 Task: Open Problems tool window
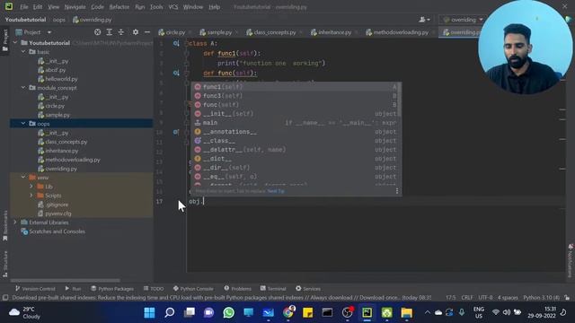pos(237,289)
